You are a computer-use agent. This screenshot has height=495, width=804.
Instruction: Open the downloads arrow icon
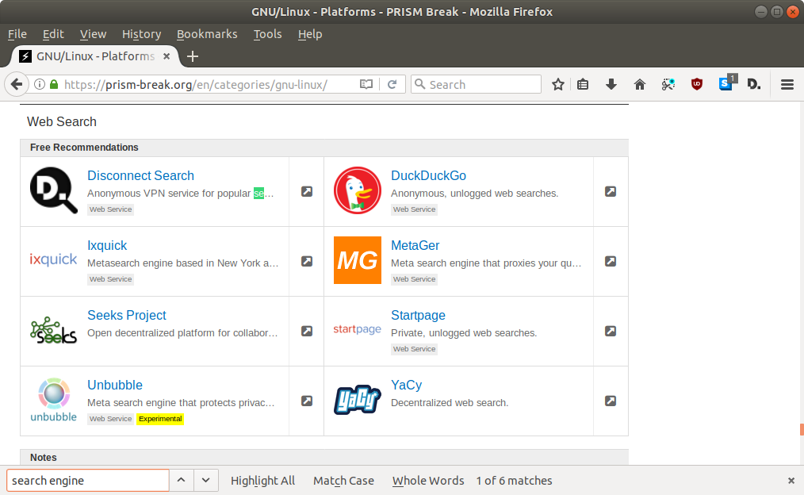pyautogui.click(x=611, y=84)
